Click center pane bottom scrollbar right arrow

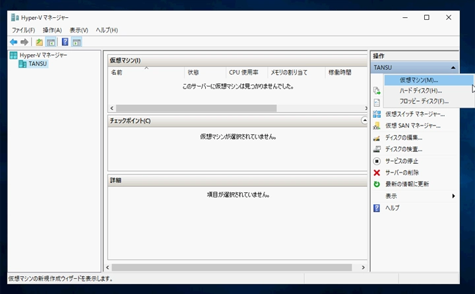[x=363, y=268]
